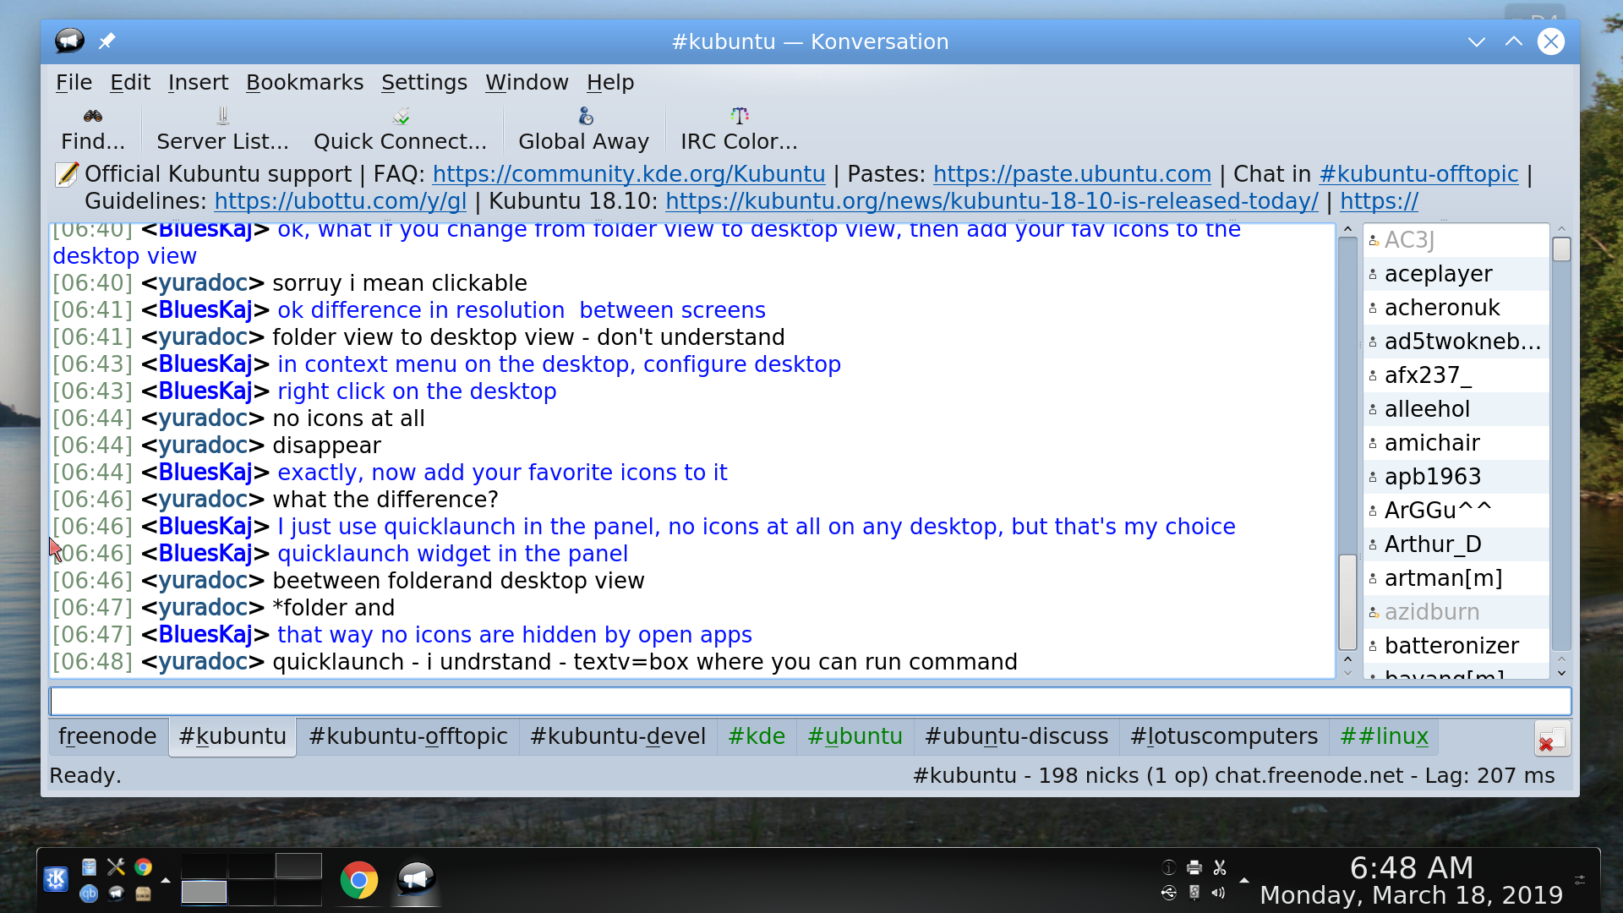Open the community.kde.org/Kubuntu FAQ link
This screenshot has height=913, width=1623.
[628, 174]
